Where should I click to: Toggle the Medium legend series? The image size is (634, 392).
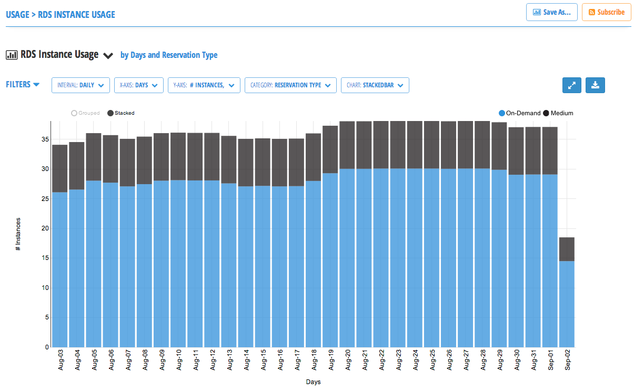point(558,113)
